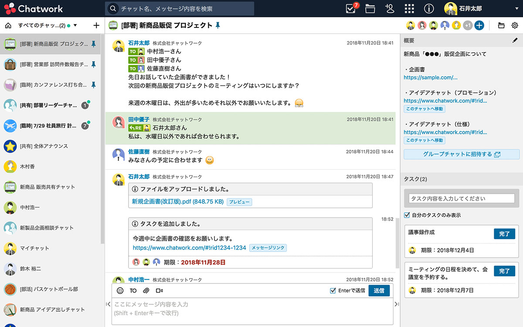Click the TO mention icon in message bar

(x=133, y=290)
